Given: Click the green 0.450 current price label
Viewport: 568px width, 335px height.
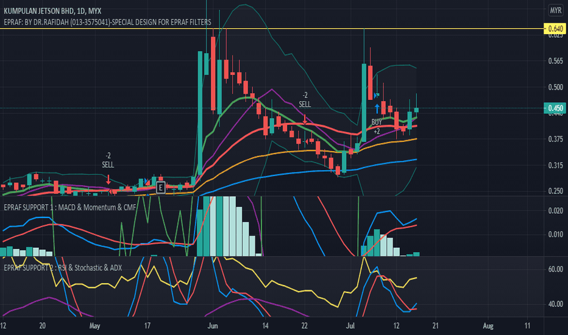Looking at the screenshot, I should (x=555, y=108).
